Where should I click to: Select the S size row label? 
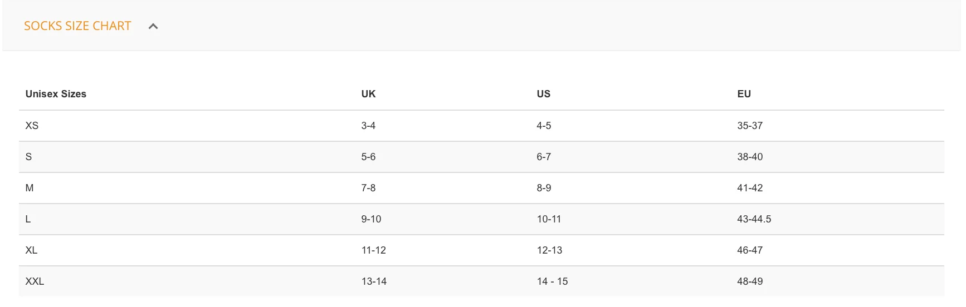coord(28,157)
